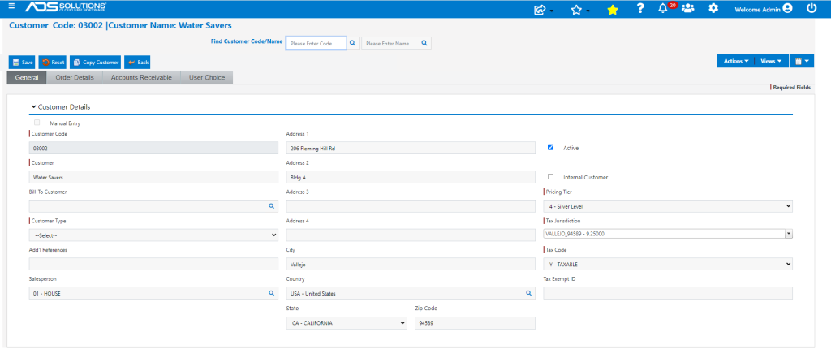Screen dimensions: 831x354
Task: Click the Welcome Admin text
Action: tap(757, 9)
